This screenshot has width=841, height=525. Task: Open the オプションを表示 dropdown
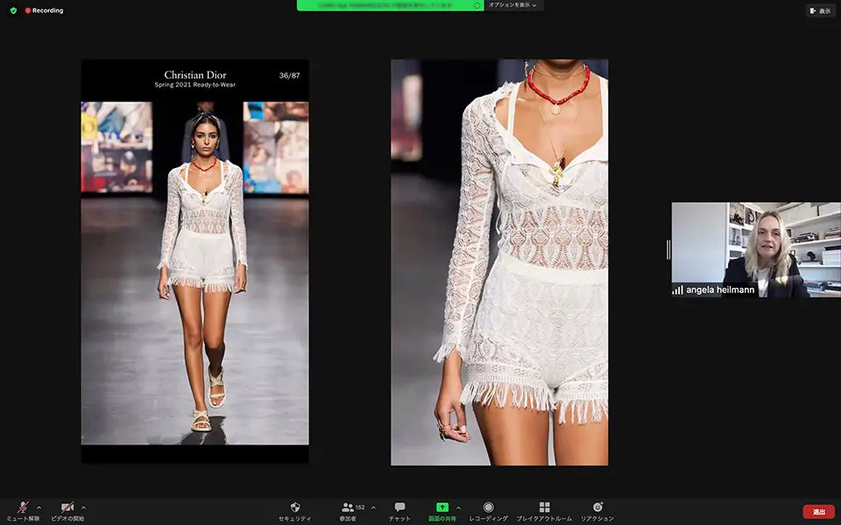[x=512, y=5]
